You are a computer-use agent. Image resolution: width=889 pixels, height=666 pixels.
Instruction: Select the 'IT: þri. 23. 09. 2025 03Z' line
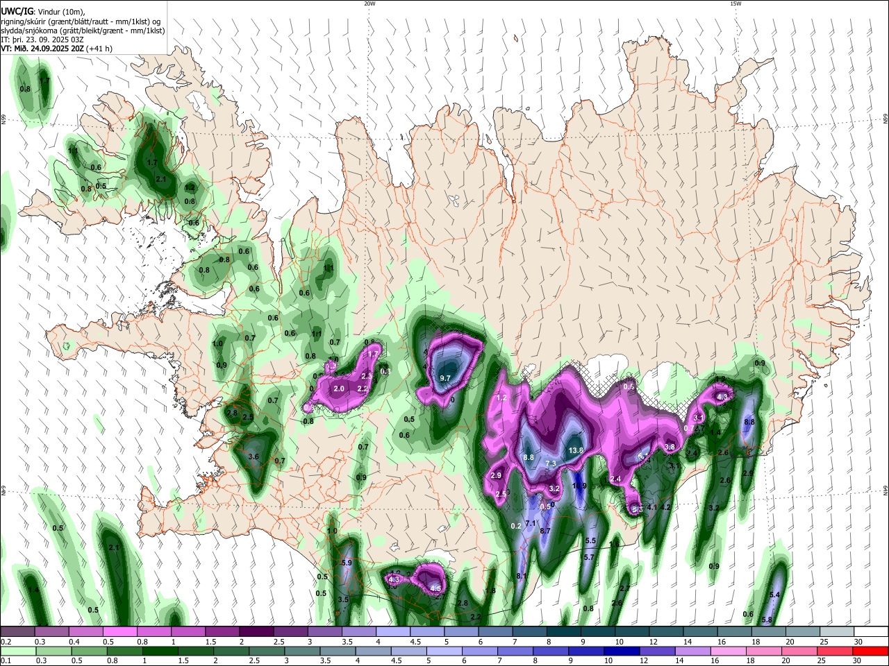click(x=42, y=40)
